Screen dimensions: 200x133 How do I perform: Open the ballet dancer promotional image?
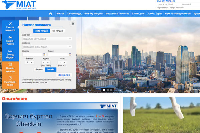(161, 115)
